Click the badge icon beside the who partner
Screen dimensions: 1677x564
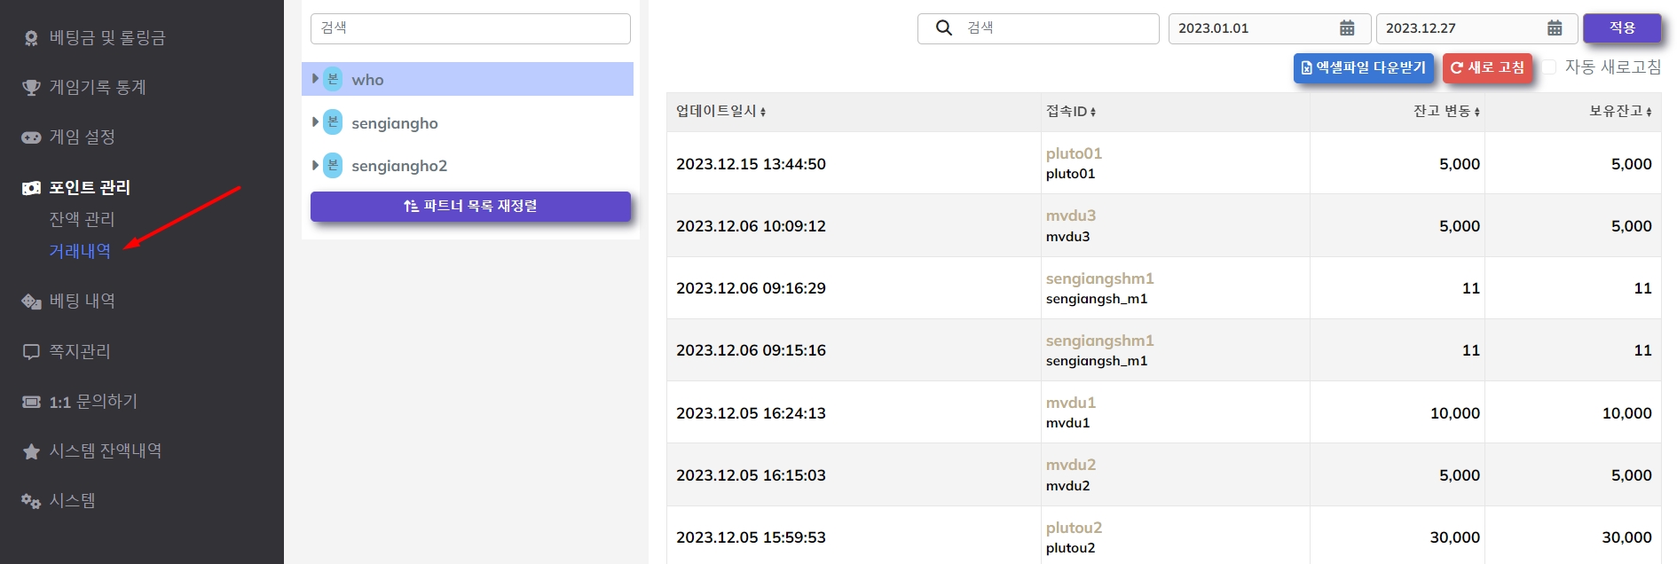coord(333,79)
